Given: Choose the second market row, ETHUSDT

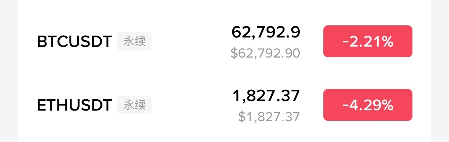Looking at the screenshot, I should tap(225, 105).
